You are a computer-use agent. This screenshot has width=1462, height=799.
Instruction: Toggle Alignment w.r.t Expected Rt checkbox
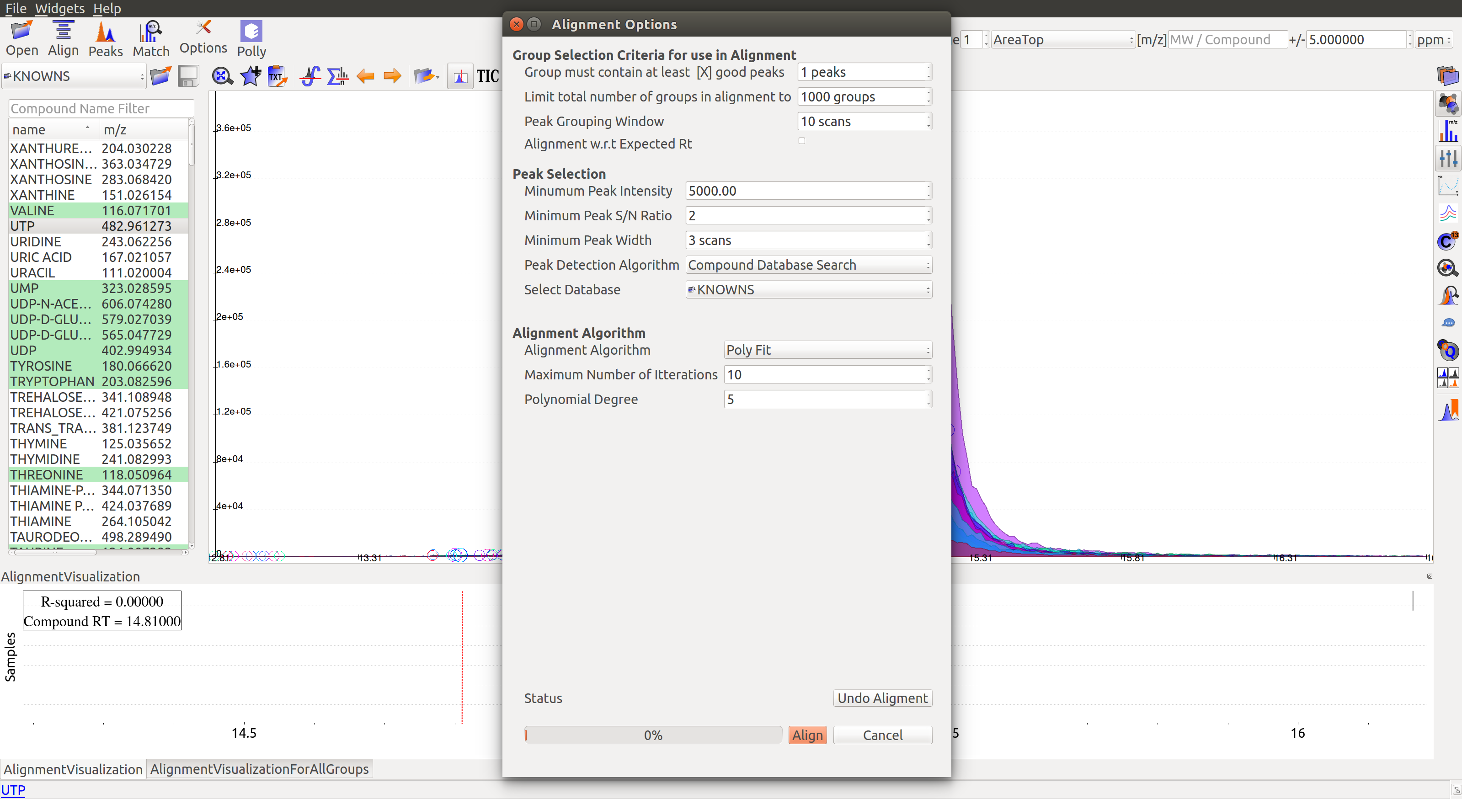(801, 141)
